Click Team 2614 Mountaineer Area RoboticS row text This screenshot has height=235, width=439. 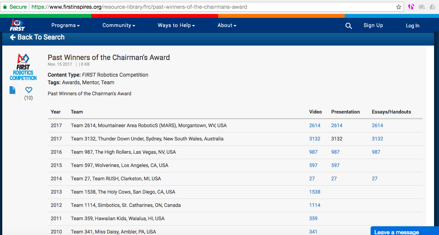click(x=149, y=126)
